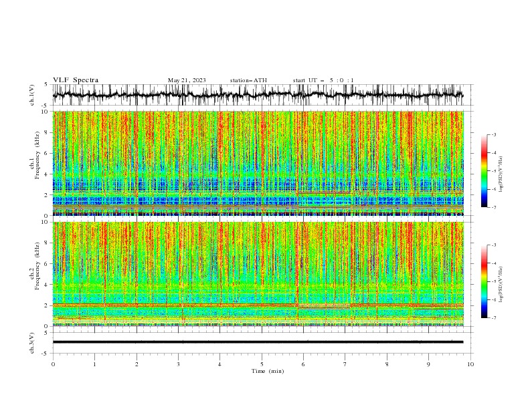The width and height of the screenshot is (530, 409).
Task: Click the "-7" tick on ch.2 colorbar
Action: coord(494,318)
